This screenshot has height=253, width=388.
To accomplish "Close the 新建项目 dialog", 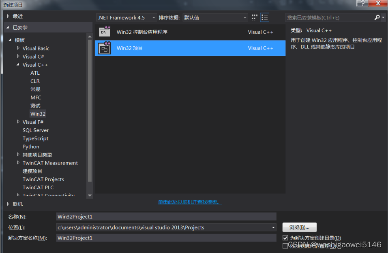I will pyautogui.click(x=378, y=3).
